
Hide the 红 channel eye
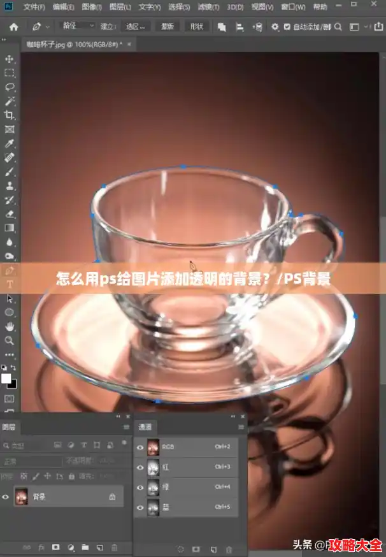(x=140, y=468)
